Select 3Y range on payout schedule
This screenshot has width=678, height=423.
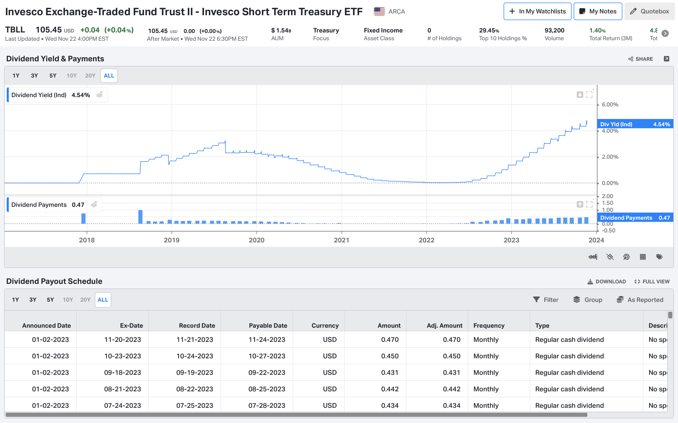(x=33, y=300)
